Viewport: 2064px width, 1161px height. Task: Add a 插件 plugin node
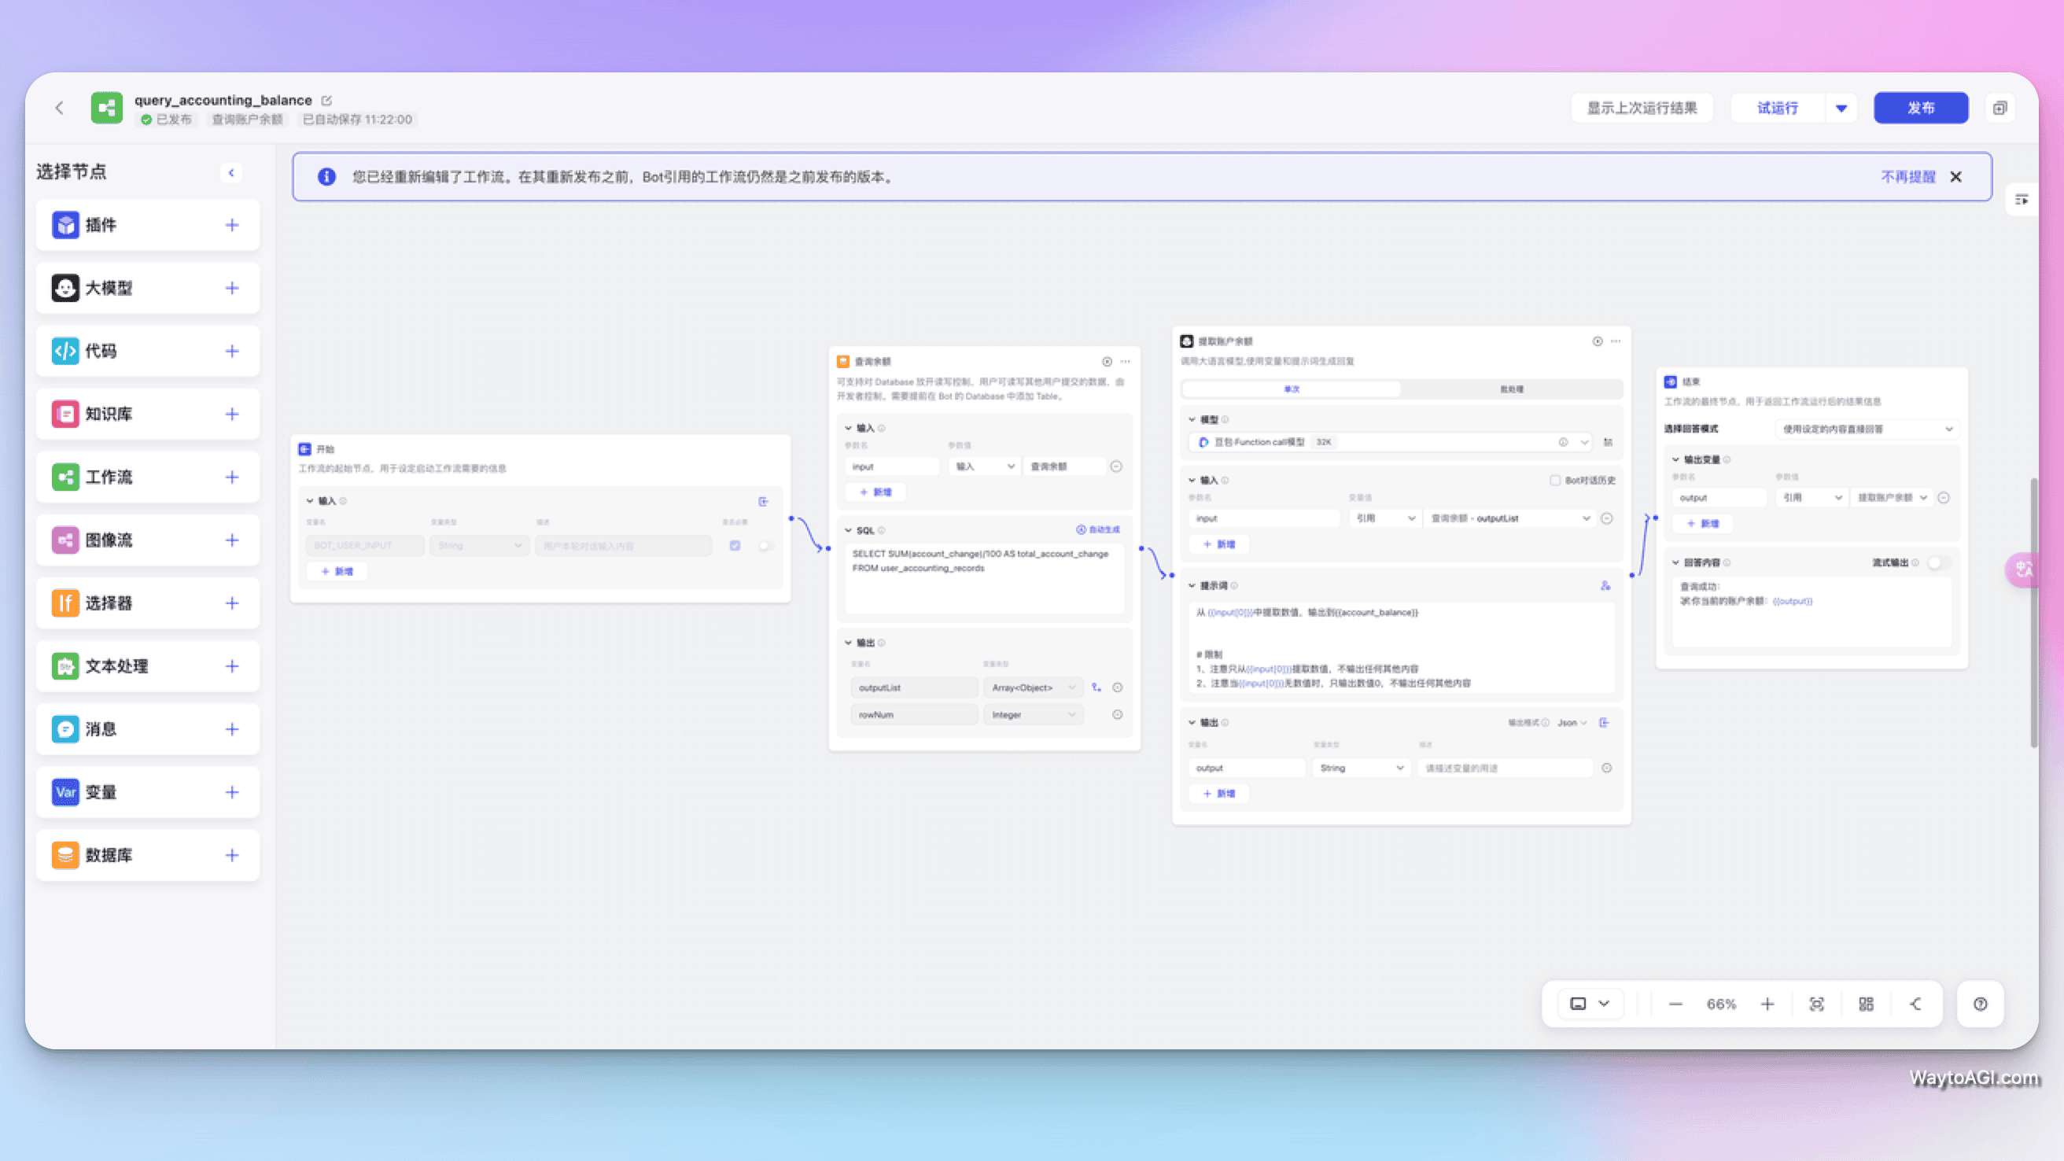[x=231, y=225]
